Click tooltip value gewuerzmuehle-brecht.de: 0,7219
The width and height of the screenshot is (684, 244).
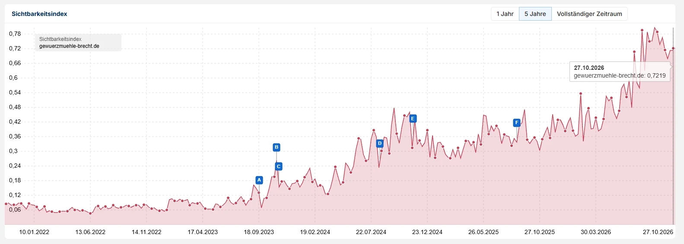click(620, 75)
